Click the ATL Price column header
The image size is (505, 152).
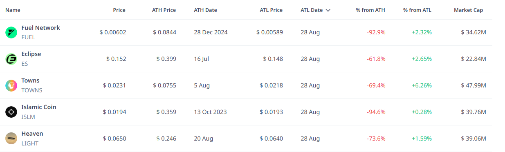[x=271, y=10]
